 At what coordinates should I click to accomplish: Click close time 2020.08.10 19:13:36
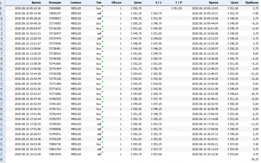click(205, 154)
